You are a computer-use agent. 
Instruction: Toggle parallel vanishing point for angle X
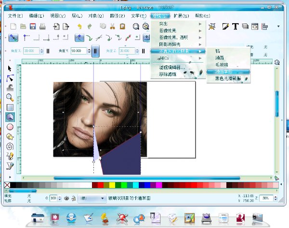[48, 51]
